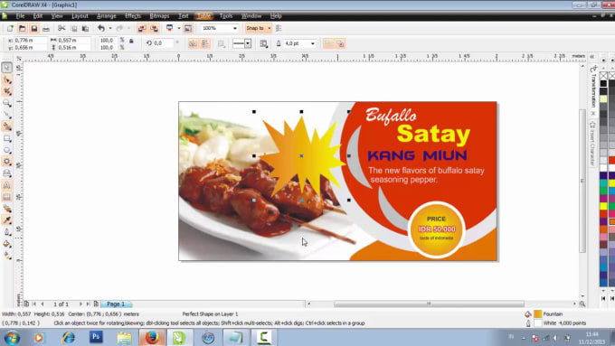Click the Paste icon in toolbar
Image resolution: width=615 pixels, height=346 pixels.
85,28
